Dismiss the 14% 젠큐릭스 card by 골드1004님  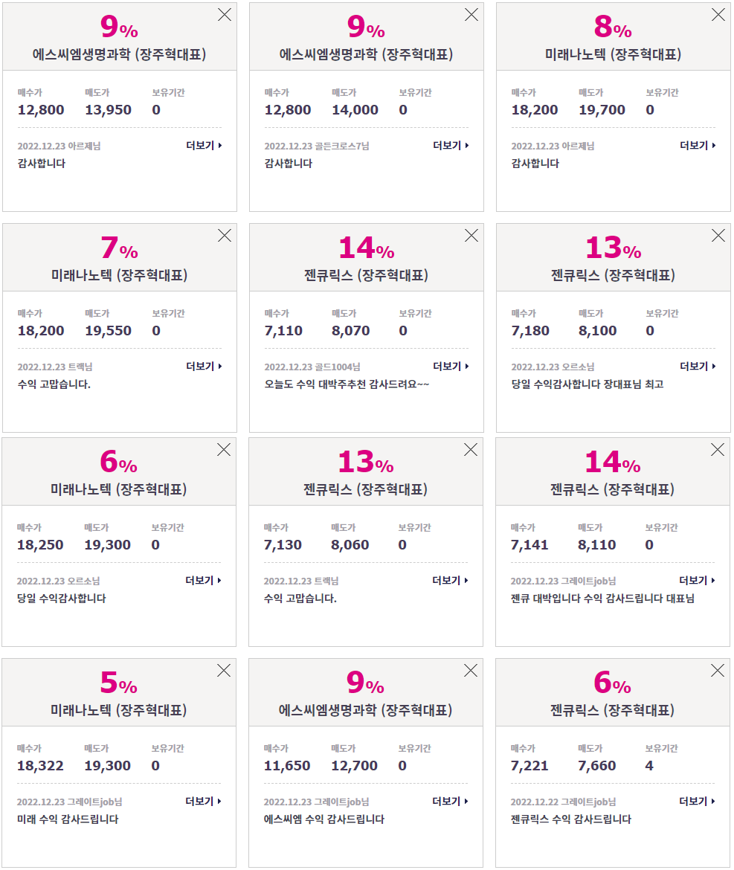pyautogui.click(x=471, y=235)
